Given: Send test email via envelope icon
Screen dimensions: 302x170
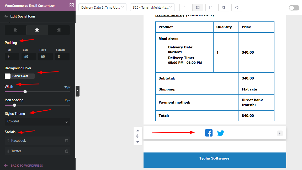Looking at the screenshot, I should tap(198, 8).
